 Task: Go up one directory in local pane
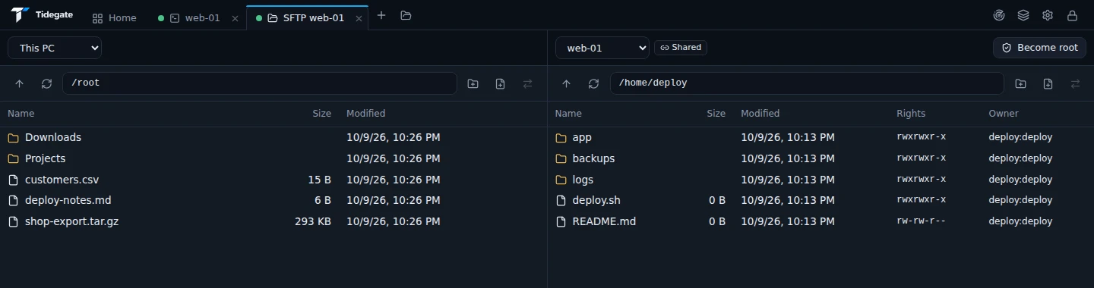20,83
